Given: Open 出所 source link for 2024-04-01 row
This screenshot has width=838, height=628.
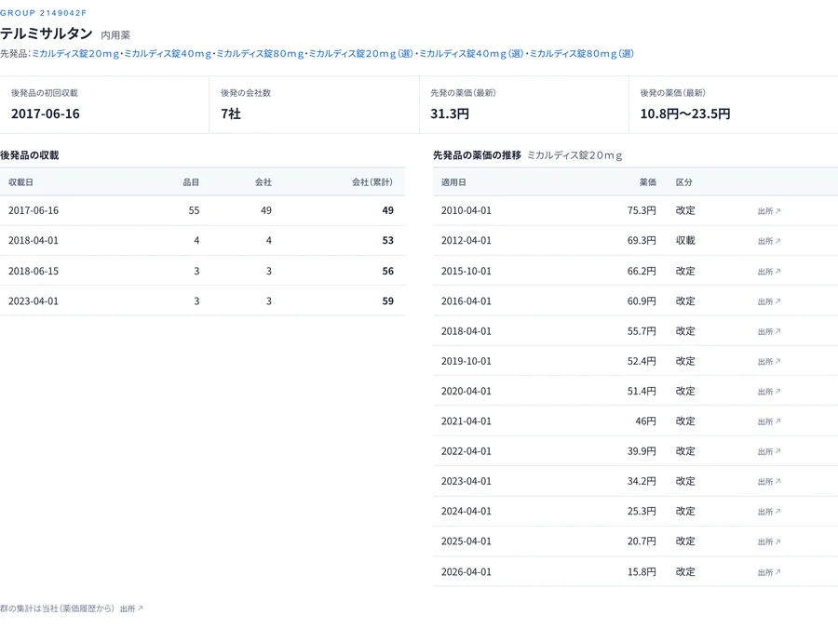Looking at the screenshot, I should click(x=769, y=511).
